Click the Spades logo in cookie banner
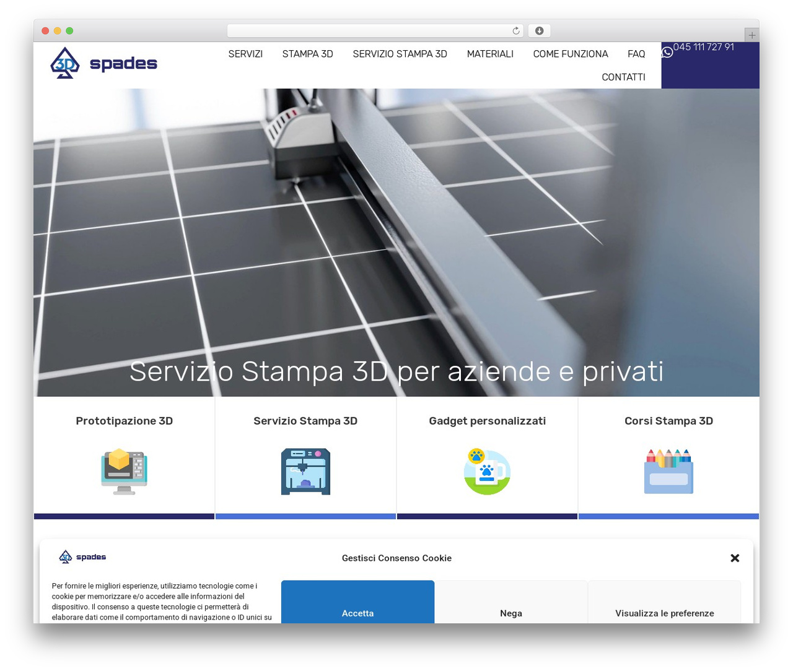 click(82, 557)
